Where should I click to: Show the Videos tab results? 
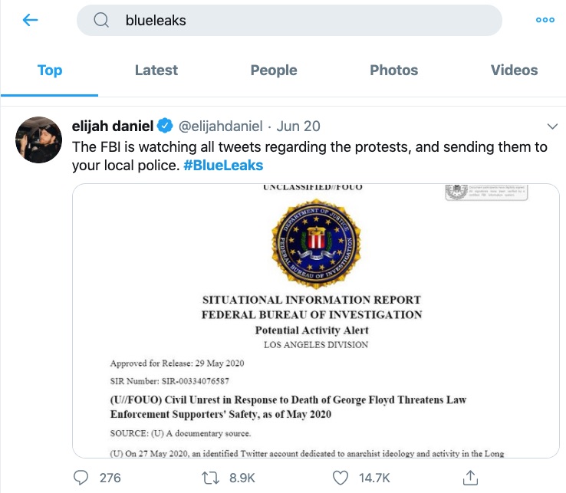[514, 71]
